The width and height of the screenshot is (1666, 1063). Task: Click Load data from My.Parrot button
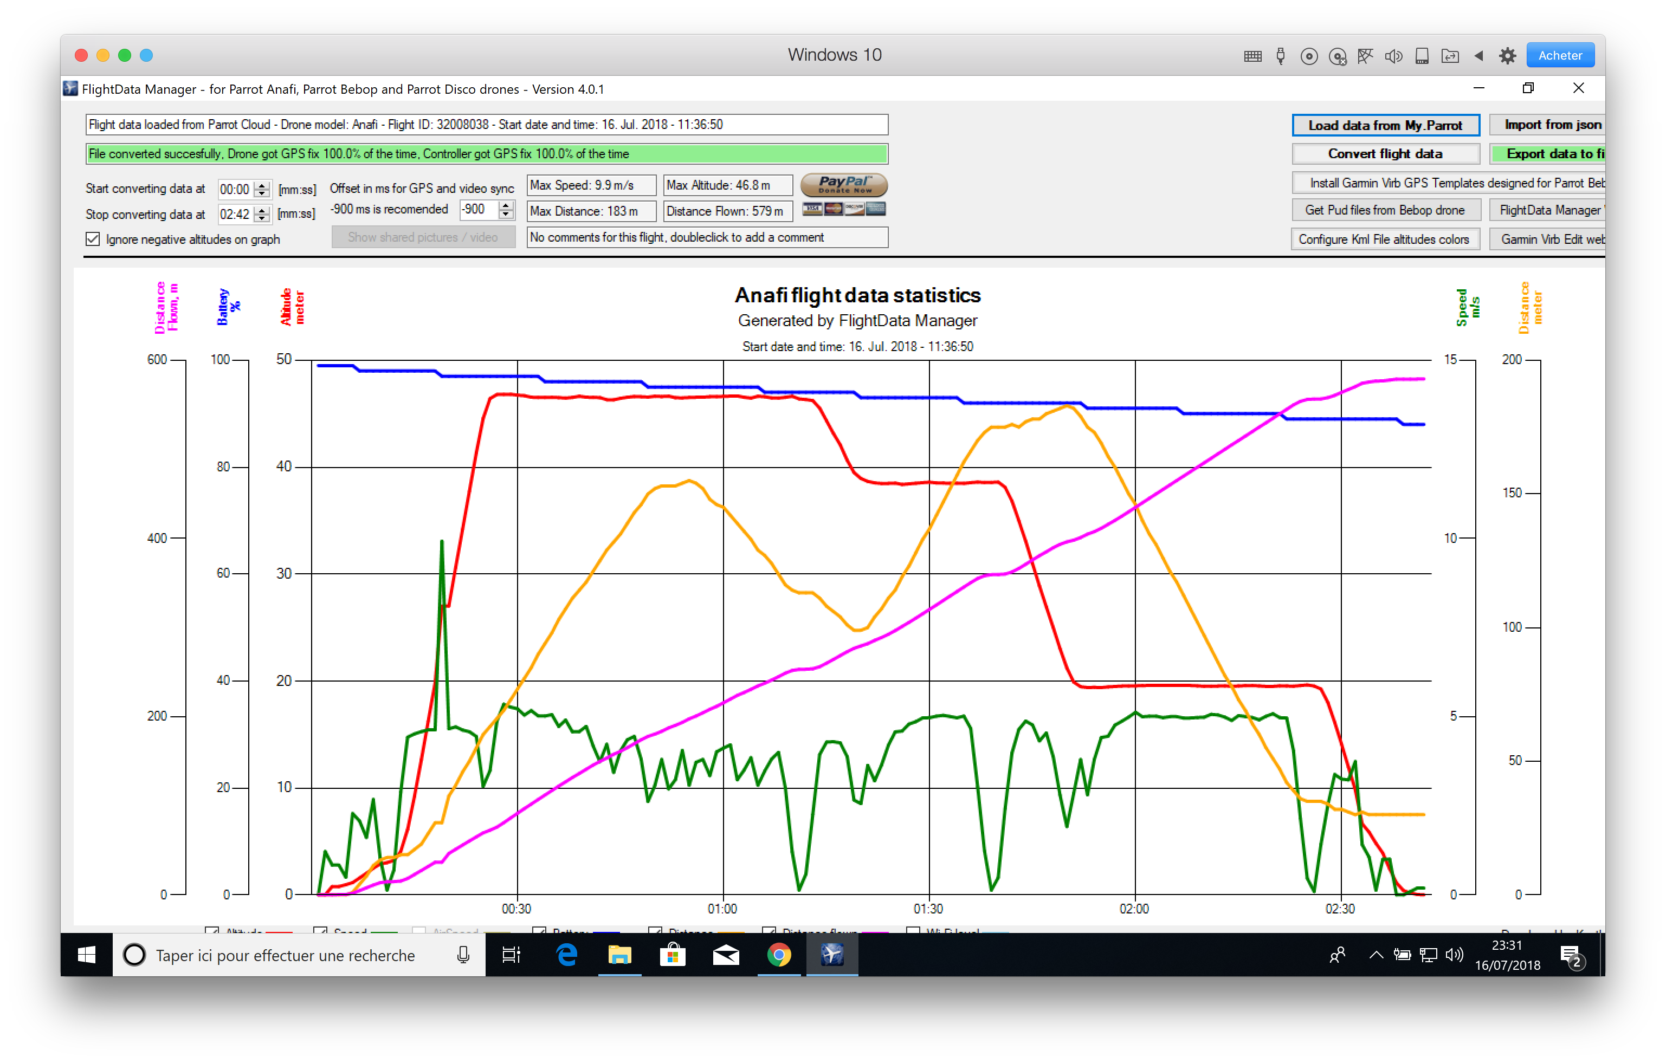[1385, 125]
